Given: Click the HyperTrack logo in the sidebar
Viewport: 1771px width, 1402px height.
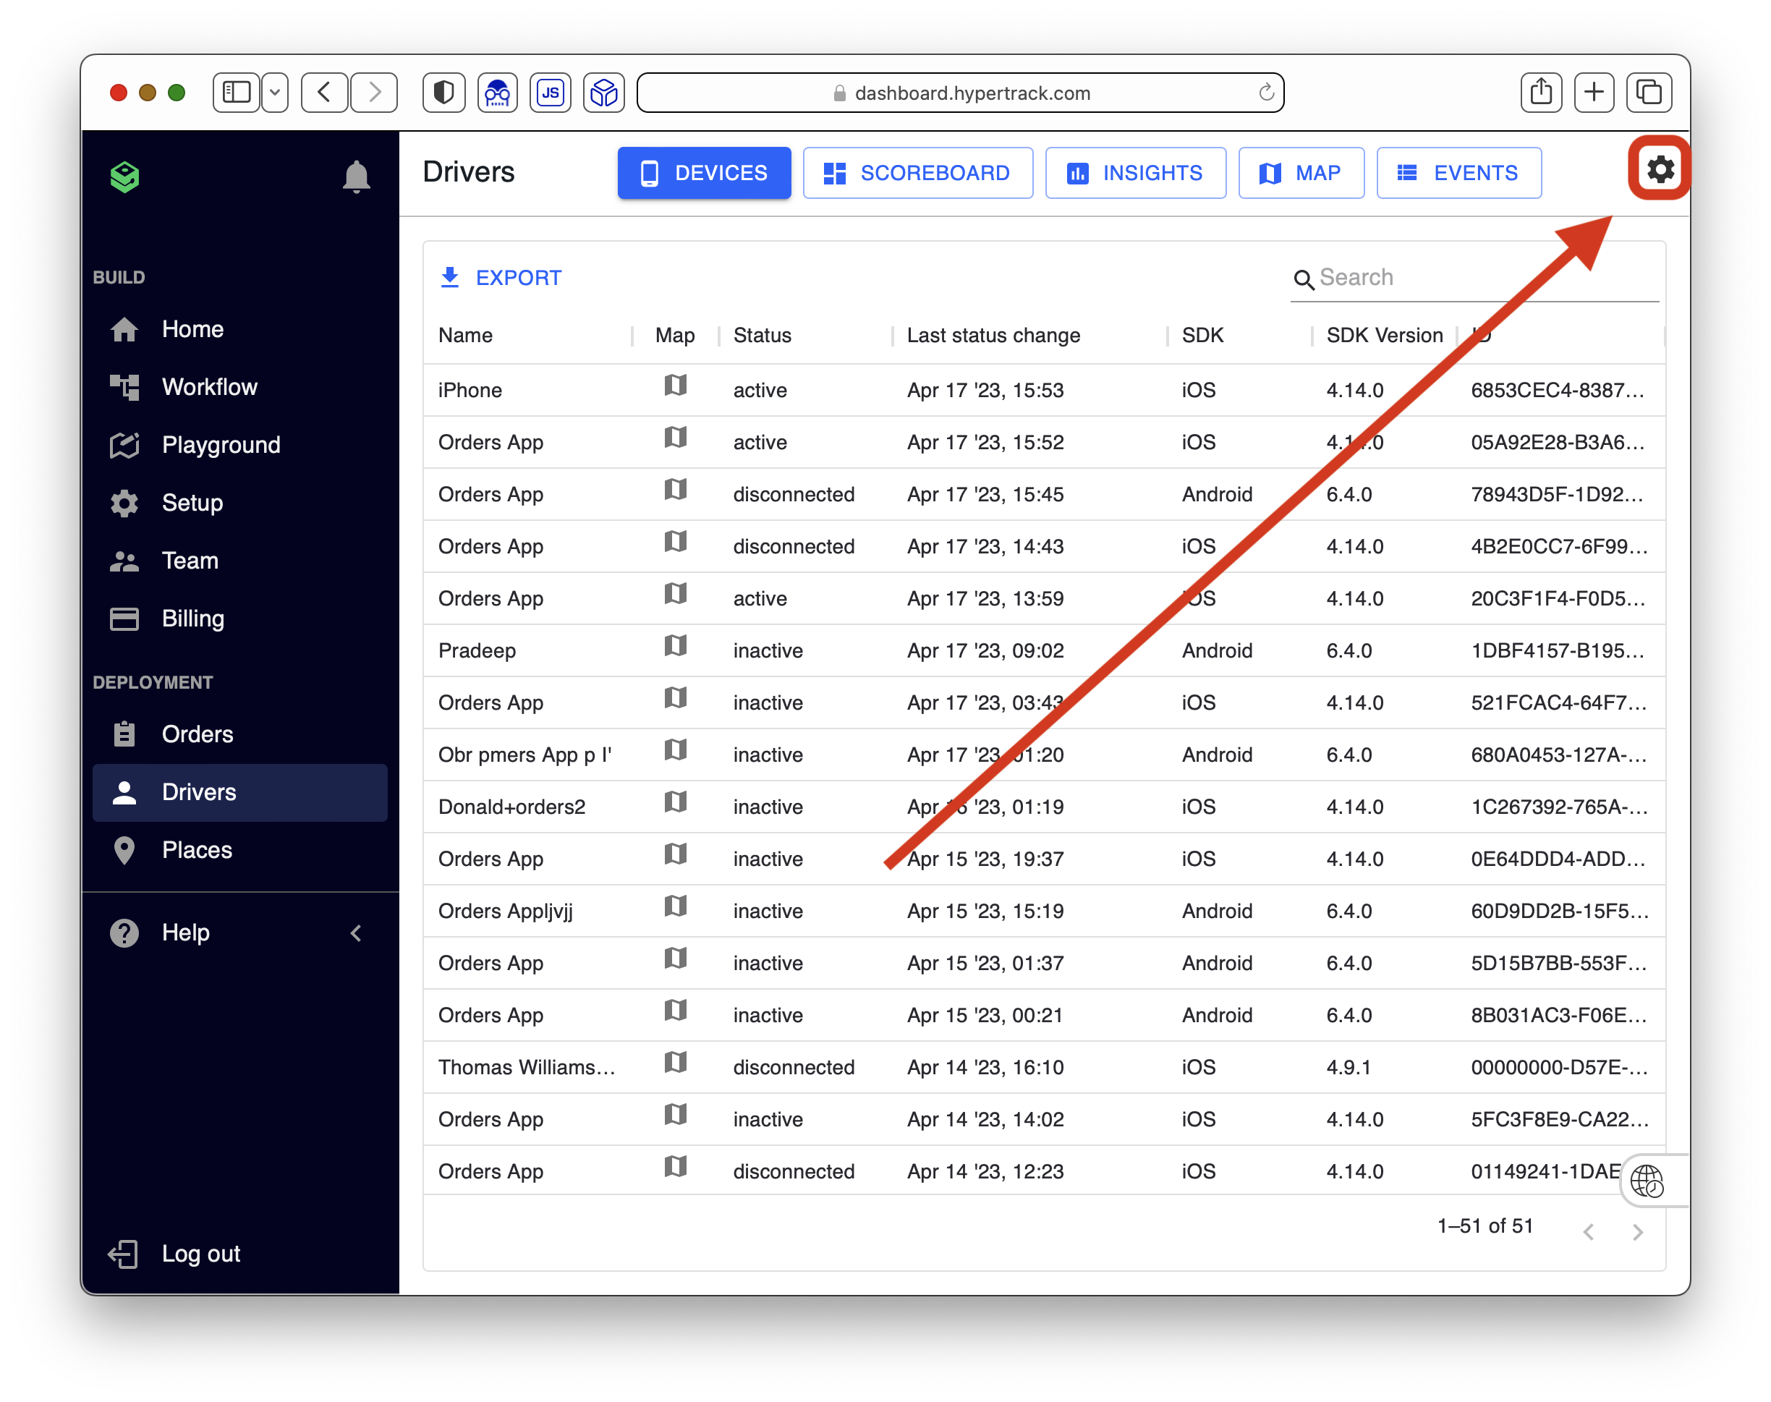Looking at the screenshot, I should click(124, 177).
